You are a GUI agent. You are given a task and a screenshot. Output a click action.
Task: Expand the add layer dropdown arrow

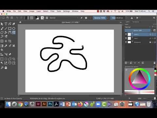point(128,63)
